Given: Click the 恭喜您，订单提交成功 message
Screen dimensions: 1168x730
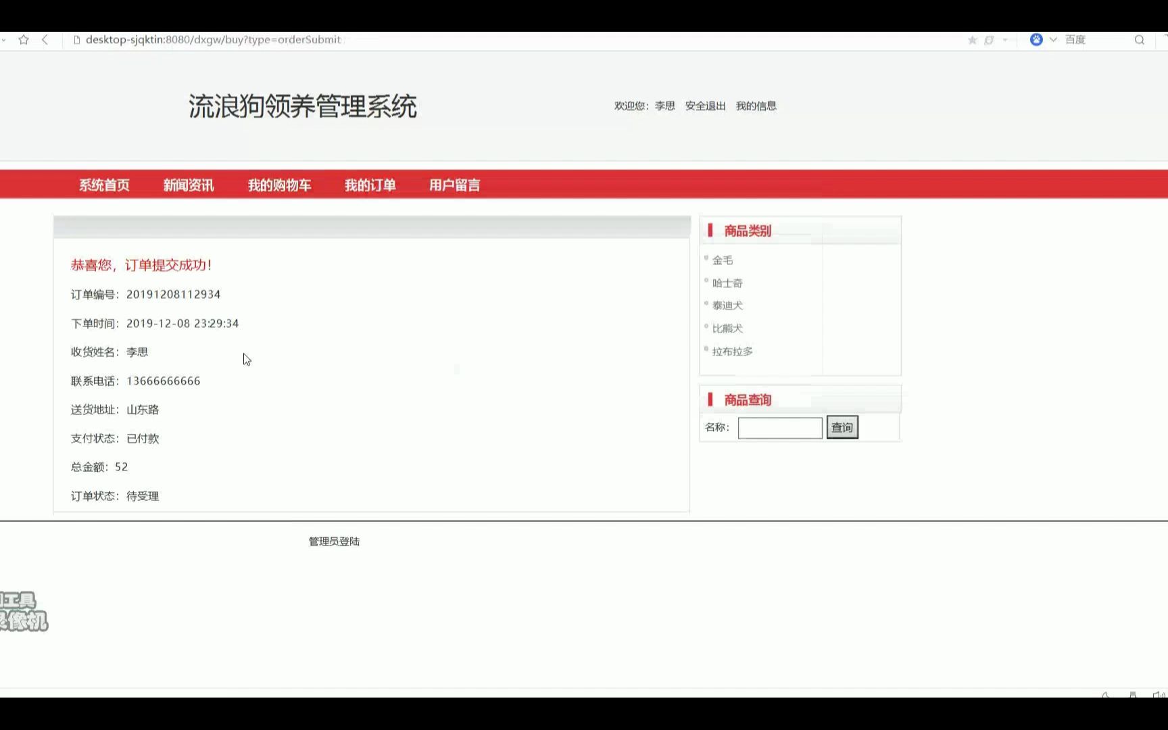Looking at the screenshot, I should 141,265.
